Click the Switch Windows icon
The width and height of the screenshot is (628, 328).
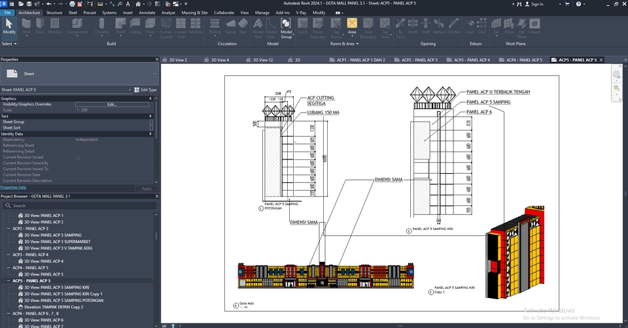pyautogui.click(x=176, y=4)
